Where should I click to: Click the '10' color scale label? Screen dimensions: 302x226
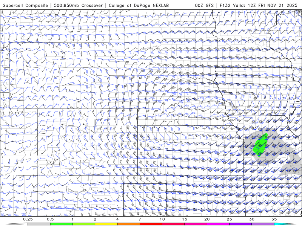click(162, 219)
